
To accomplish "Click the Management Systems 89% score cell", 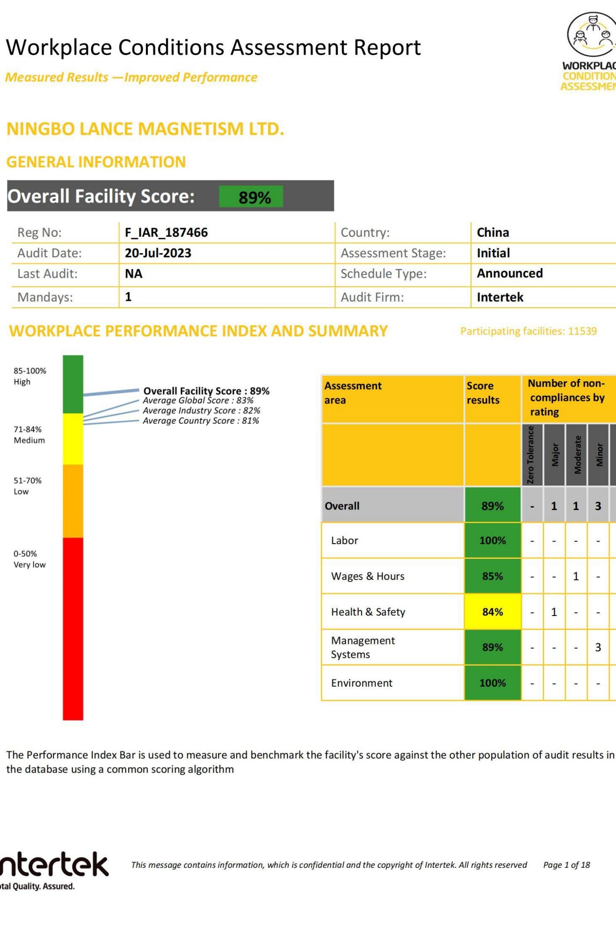I will pyautogui.click(x=493, y=647).
